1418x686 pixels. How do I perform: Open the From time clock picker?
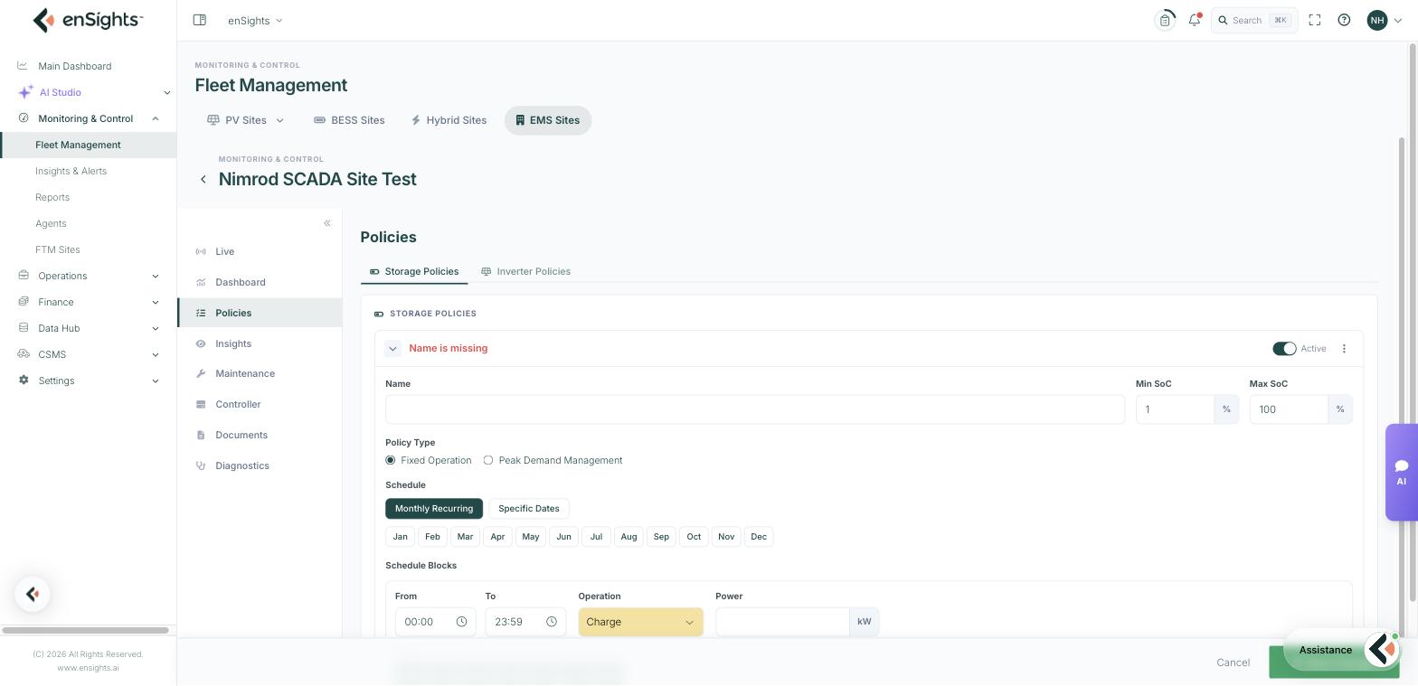[x=461, y=622]
